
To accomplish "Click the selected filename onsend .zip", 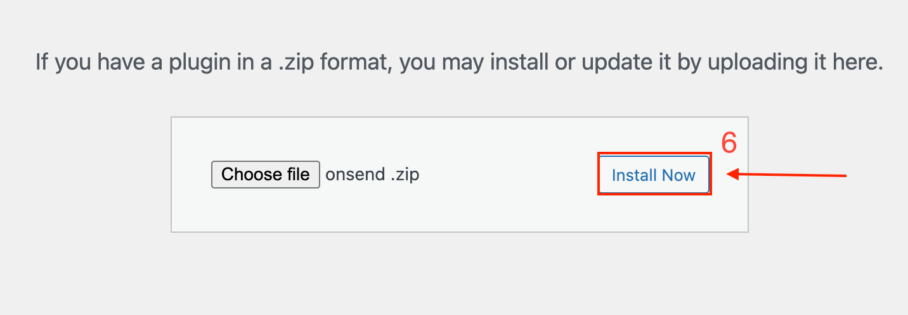I will (x=372, y=175).
